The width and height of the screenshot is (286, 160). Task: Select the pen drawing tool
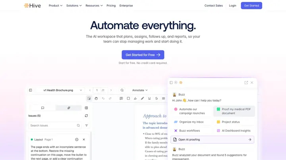[142, 98]
